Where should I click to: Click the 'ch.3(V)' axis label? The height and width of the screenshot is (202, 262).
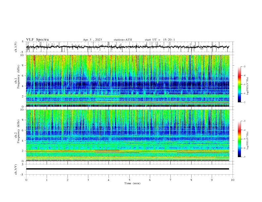pyautogui.click(x=16, y=169)
